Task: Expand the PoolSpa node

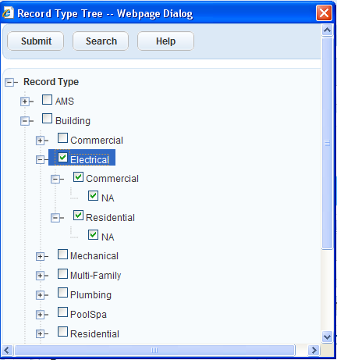Action: [41, 315]
